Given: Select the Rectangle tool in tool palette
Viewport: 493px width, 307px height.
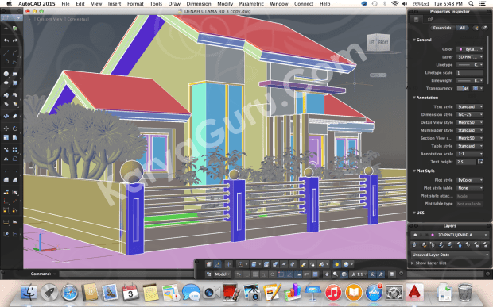Looking at the screenshot, I should point(15,74).
